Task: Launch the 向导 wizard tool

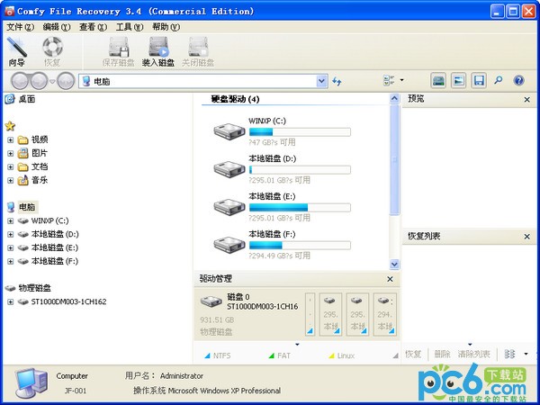Action: (x=16, y=51)
